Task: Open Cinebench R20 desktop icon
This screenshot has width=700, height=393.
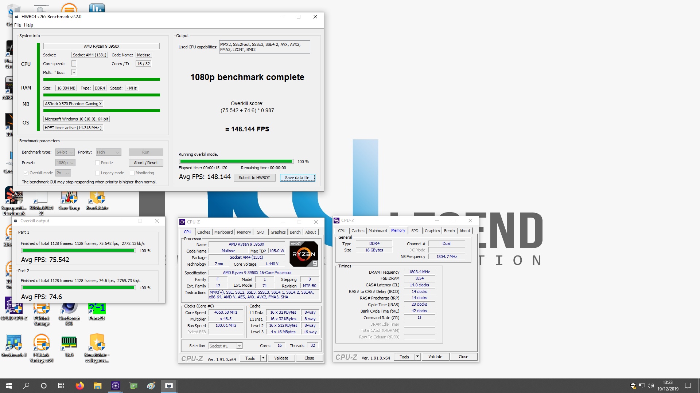Action: tap(69, 314)
